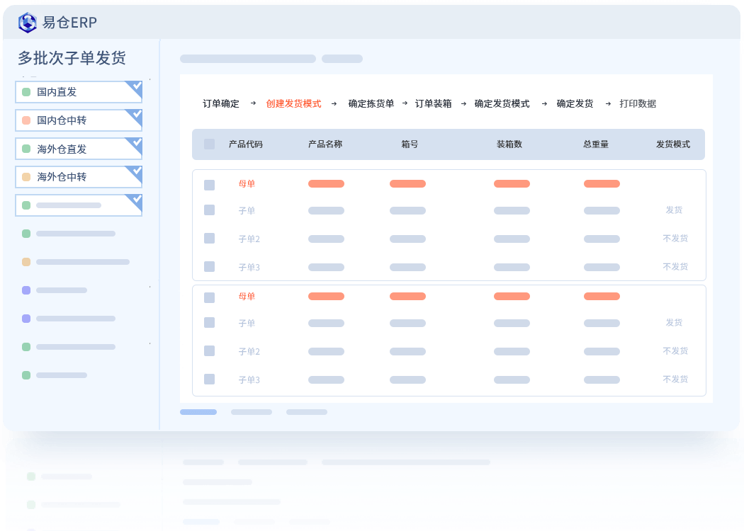This screenshot has height=531, width=744.
Task: Click the 产品名称 column header
Action: click(325, 144)
